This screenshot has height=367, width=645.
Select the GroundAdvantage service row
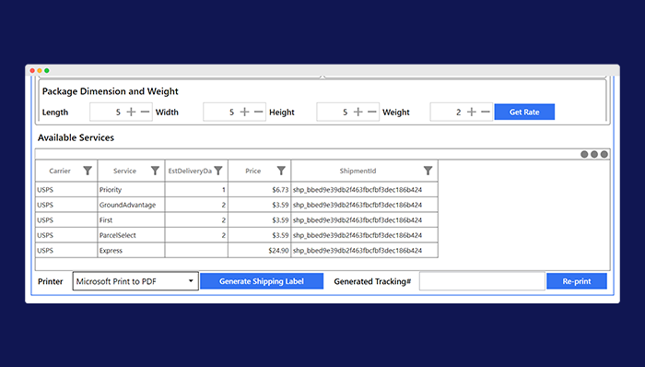point(237,205)
